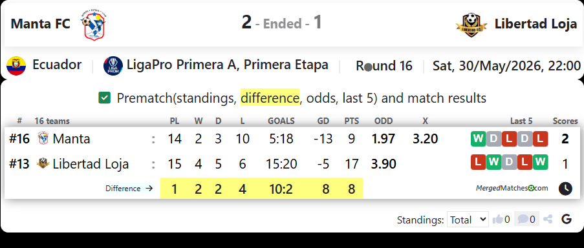Click the Ecuador country name
This screenshot has width=584, height=248.
(57, 65)
